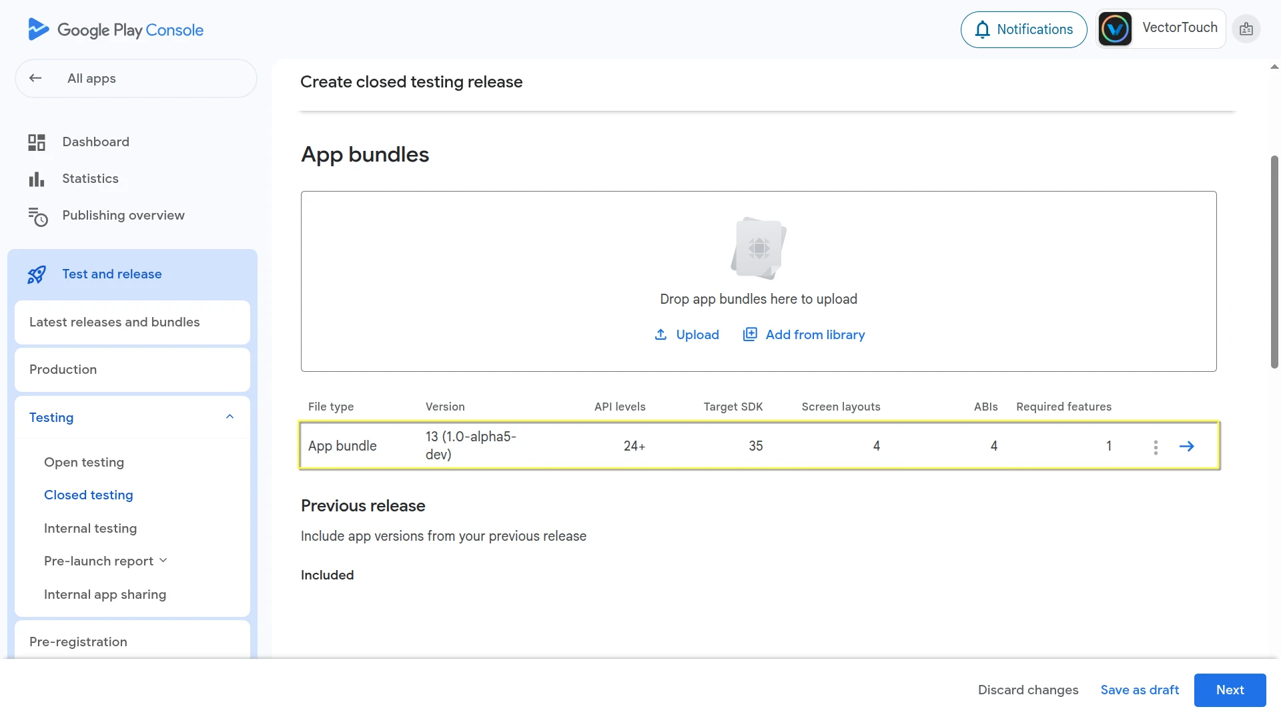Click the vertical page scrollbar thumb
Image resolution: width=1281 pixels, height=721 pixels.
[x=1274, y=260]
